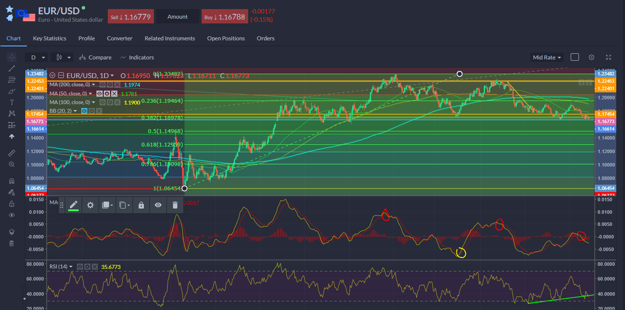Open the Related Instruments tab
The height and width of the screenshot is (310, 625).
[170, 38]
